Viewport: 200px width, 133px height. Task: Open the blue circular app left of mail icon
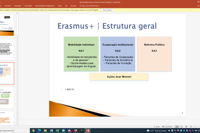pyautogui.click(x=63, y=131)
